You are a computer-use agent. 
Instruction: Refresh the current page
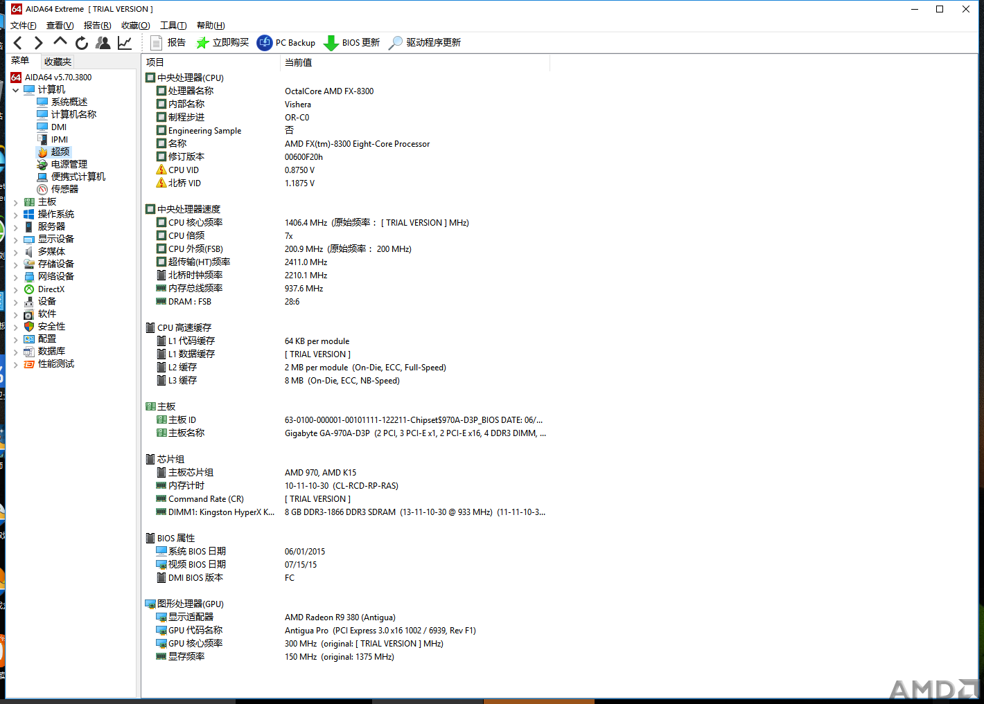coord(82,43)
